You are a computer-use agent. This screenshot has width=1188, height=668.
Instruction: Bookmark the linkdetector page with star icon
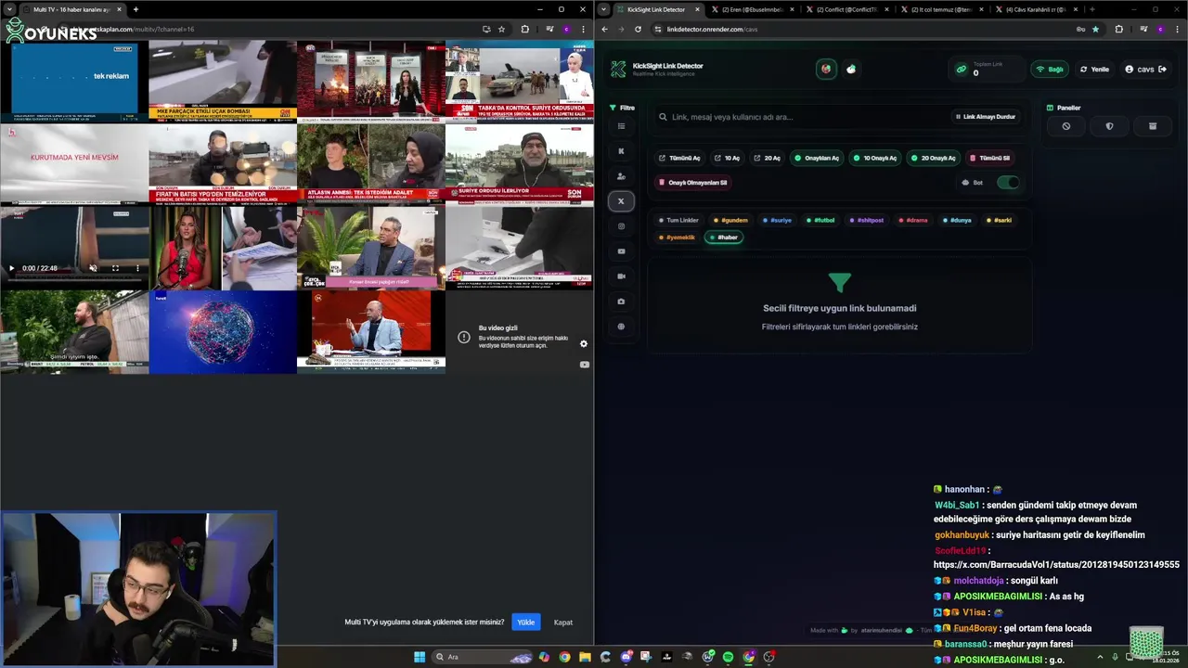1095,29
